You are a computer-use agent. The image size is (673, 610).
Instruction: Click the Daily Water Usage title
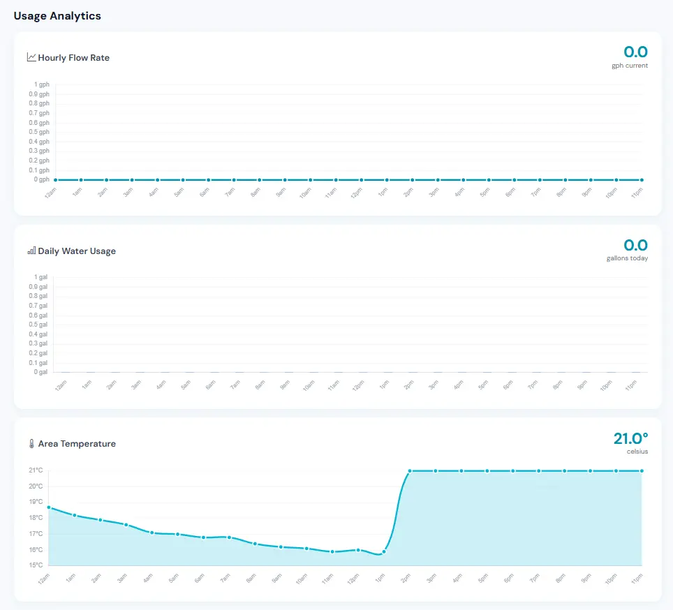point(75,251)
